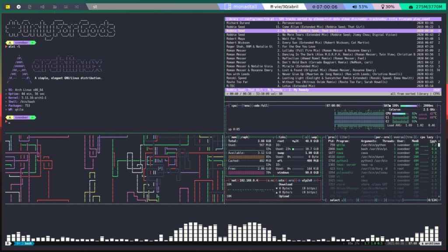The width and height of the screenshot is (448, 252).
Task: Click the yellow terminal workspace icon
Action: click(x=7, y=7)
